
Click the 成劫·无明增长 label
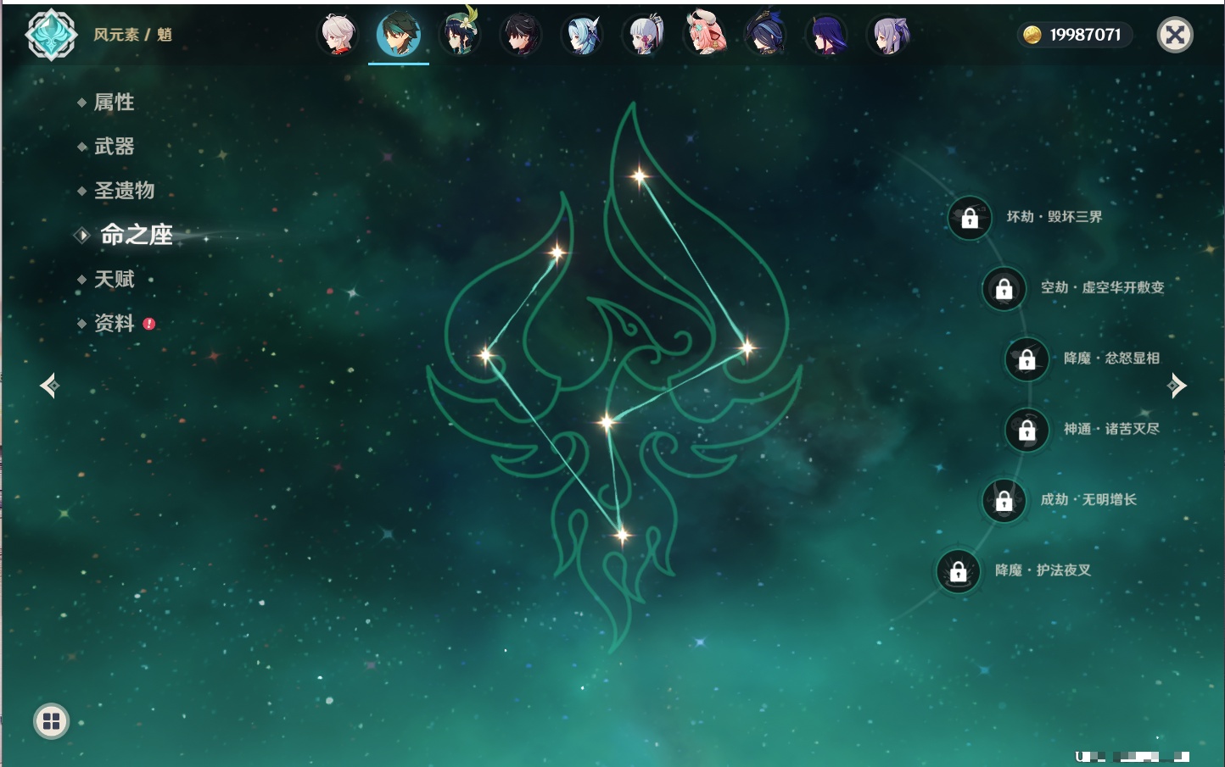click(1088, 499)
